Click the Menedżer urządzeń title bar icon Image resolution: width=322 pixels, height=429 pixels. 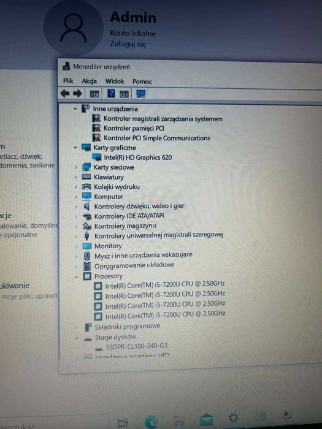66,66
